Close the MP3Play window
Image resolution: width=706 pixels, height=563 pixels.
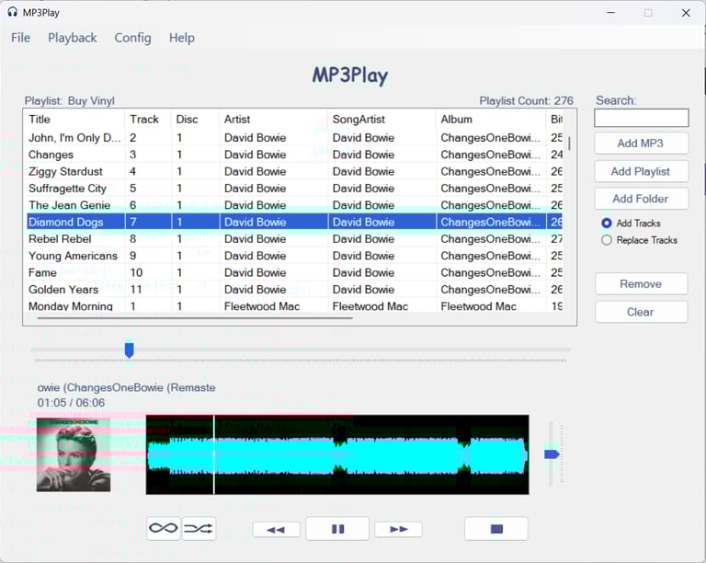tap(686, 13)
